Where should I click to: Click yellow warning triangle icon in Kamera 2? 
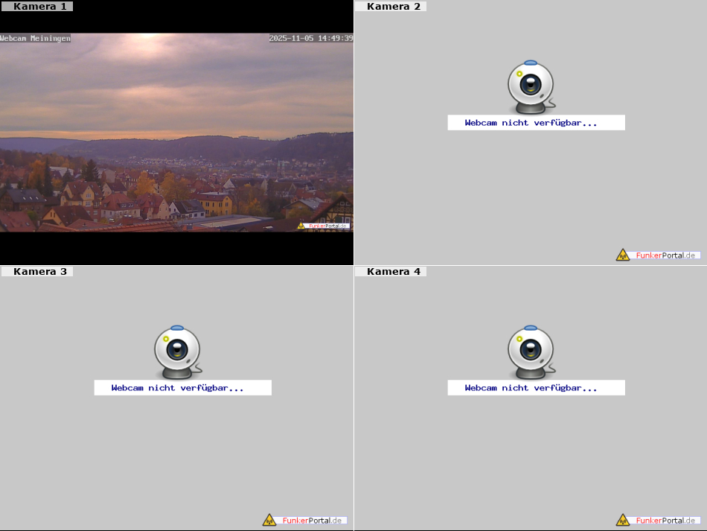click(x=622, y=255)
